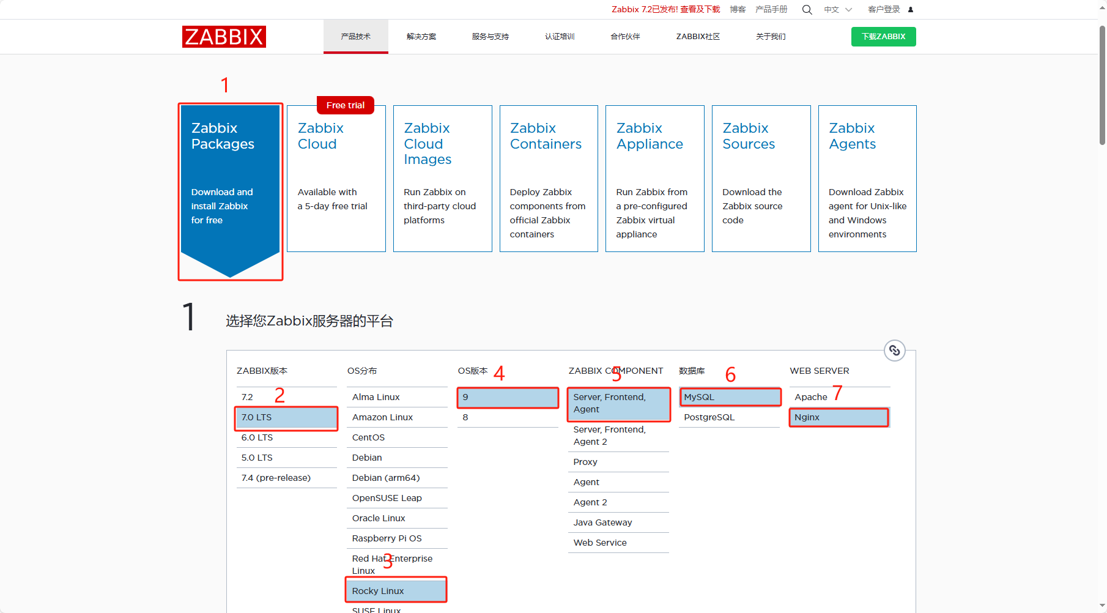This screenshot has width=1107, height=613.
Task: Choose Zabbix version 7.0 LTS
Action: point(287,417)
